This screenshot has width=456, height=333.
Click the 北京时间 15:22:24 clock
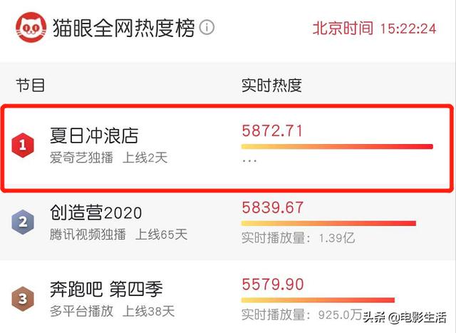[375, 29]
